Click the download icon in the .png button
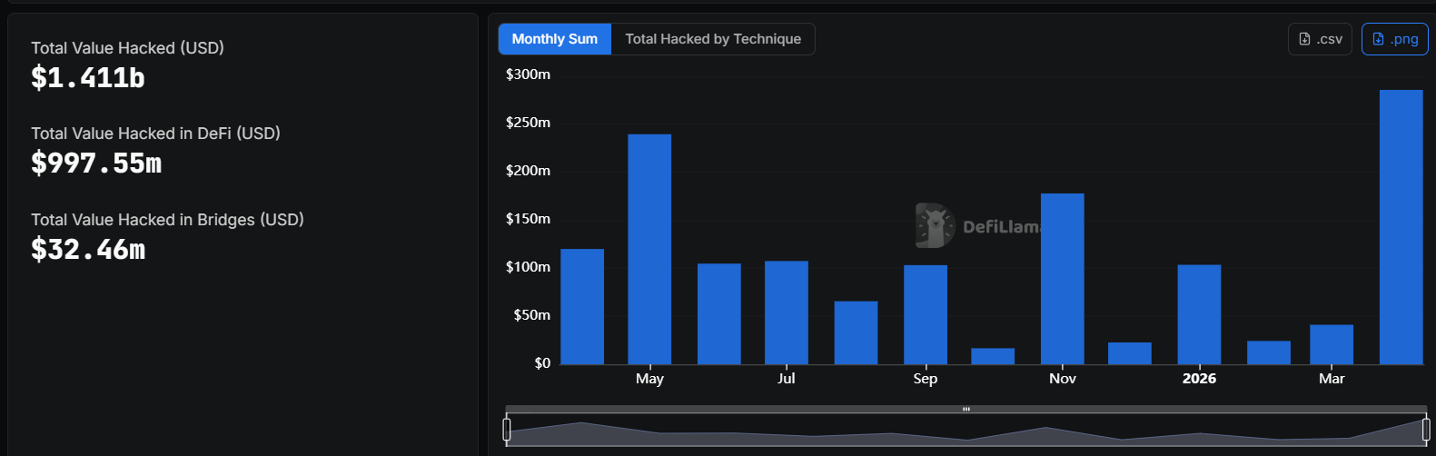Image resolution: width=1436 pixels, height=456 pixels. point(1378,39)
